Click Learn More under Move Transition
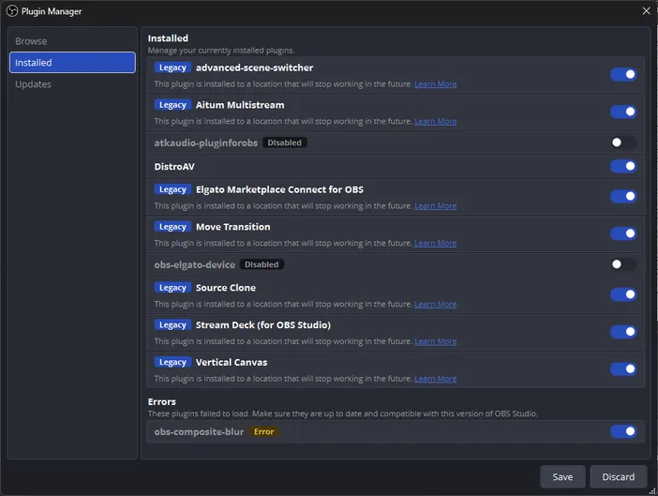Image resolution: width=658 pixels, height=496 pixels. click(435, 244)
